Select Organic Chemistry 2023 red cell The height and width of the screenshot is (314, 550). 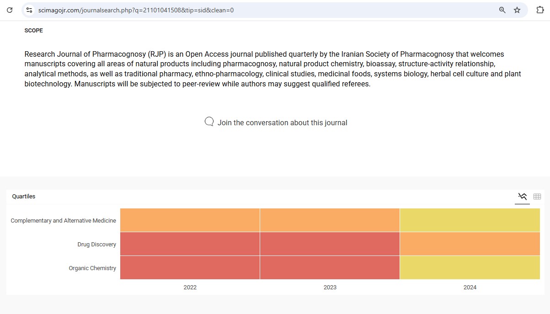click(330, 267)
